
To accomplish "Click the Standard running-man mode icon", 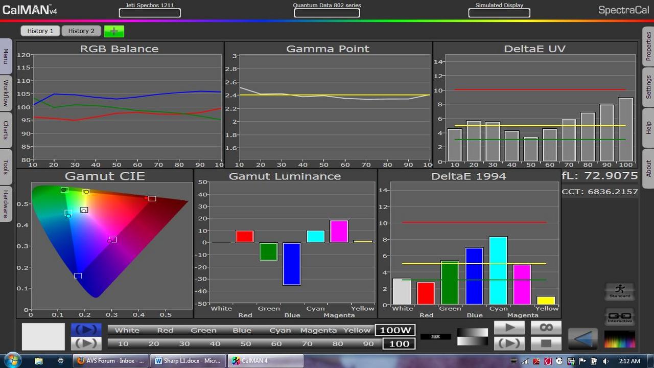I will pos(620,291).
